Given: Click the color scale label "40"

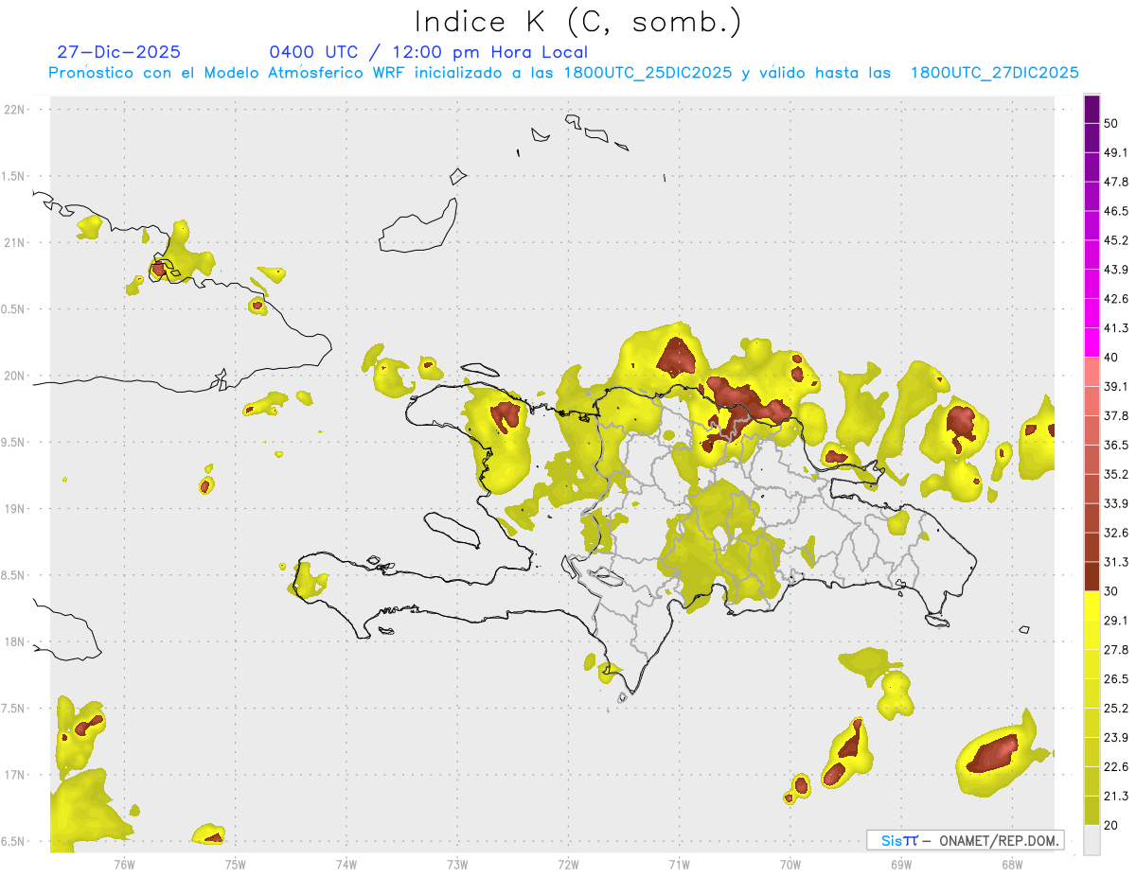Looking at the screenshot, I should point(1111,357).
